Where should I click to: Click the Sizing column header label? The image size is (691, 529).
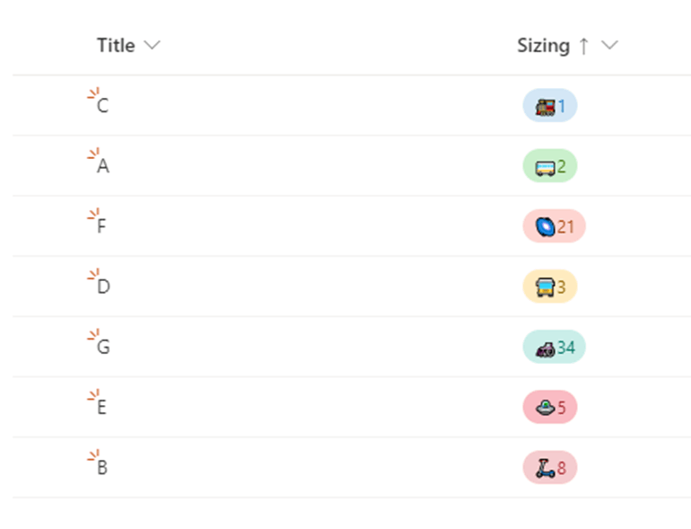(543, 46)
